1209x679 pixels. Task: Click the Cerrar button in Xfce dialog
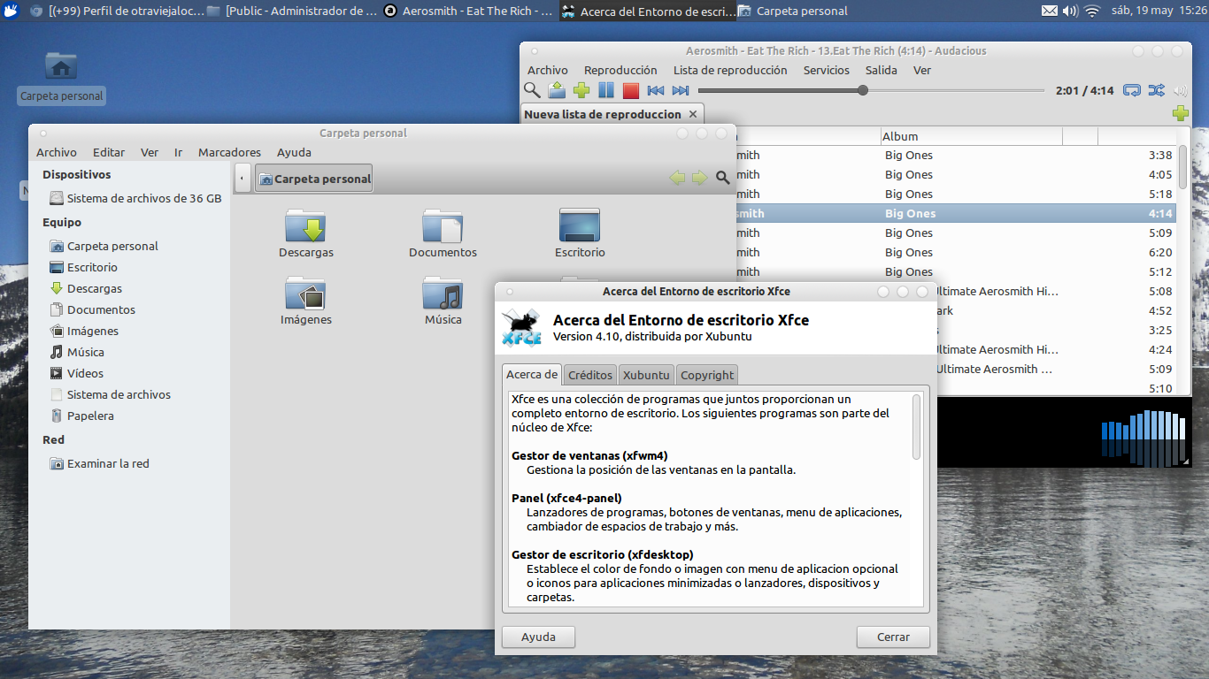click(x=893, y=637)
